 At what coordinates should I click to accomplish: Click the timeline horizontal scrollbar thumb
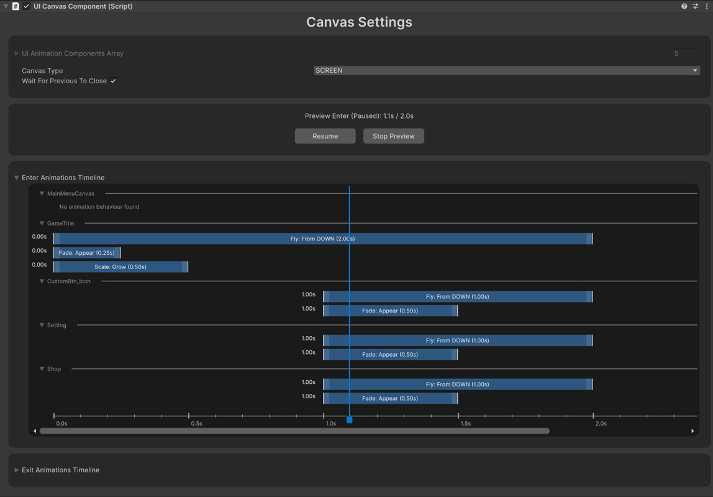tap(294, 431)
